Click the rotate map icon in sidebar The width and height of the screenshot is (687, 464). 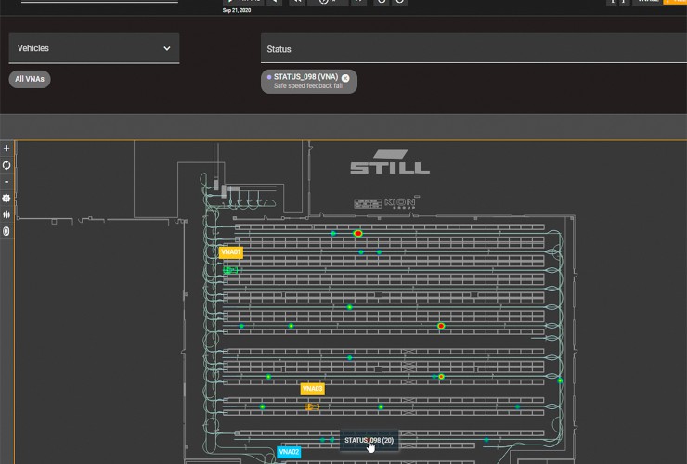[6, 165]
